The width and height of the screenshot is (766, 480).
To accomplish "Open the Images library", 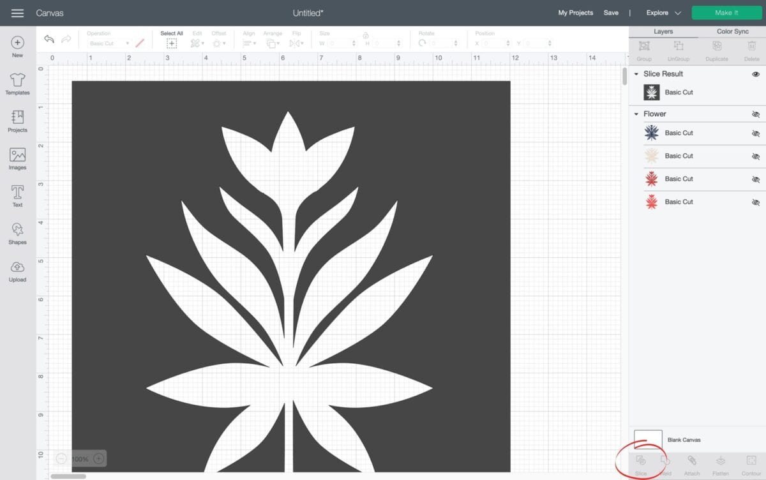I will tap(17, 159).
